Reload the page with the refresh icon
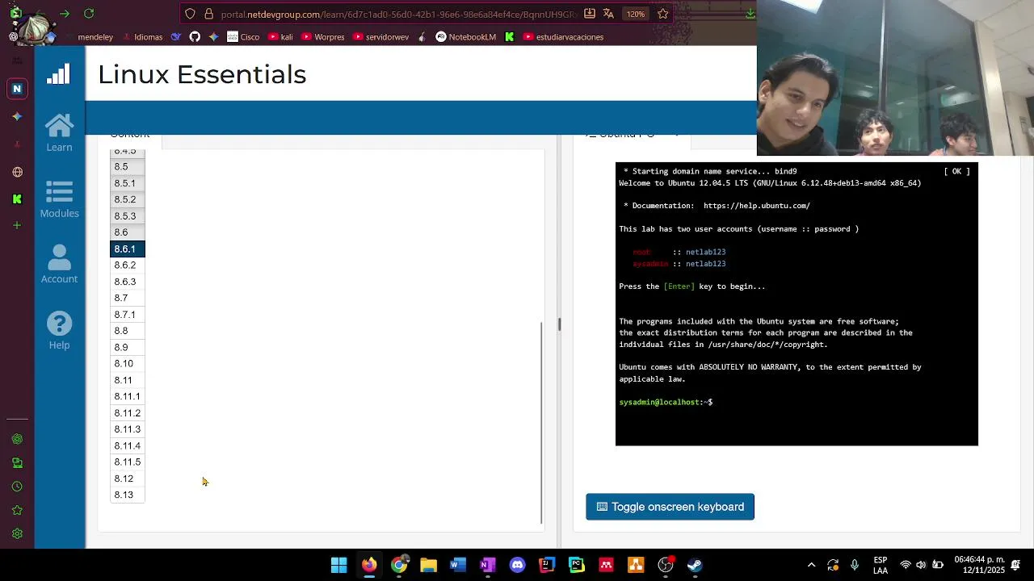Screen dimensions: 1034x581 (89, 14)
